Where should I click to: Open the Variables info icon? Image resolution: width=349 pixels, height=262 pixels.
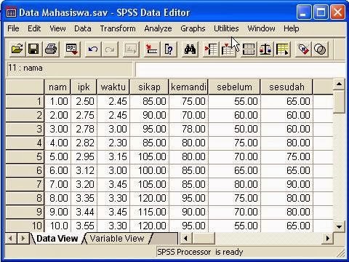coord(169,49)
